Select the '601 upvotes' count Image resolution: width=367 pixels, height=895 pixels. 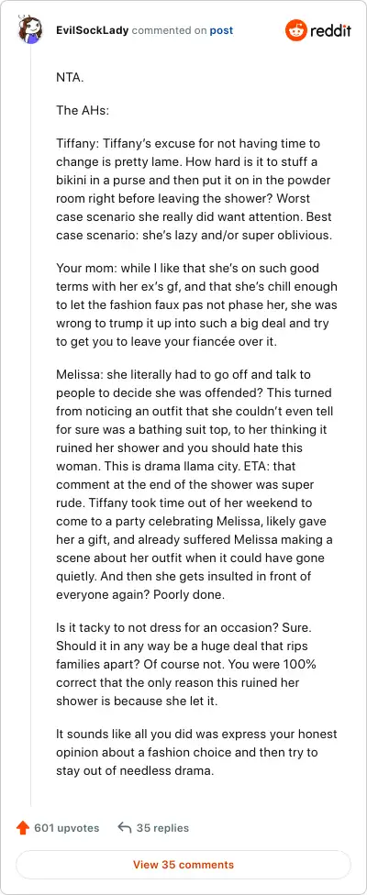(67, 828)
